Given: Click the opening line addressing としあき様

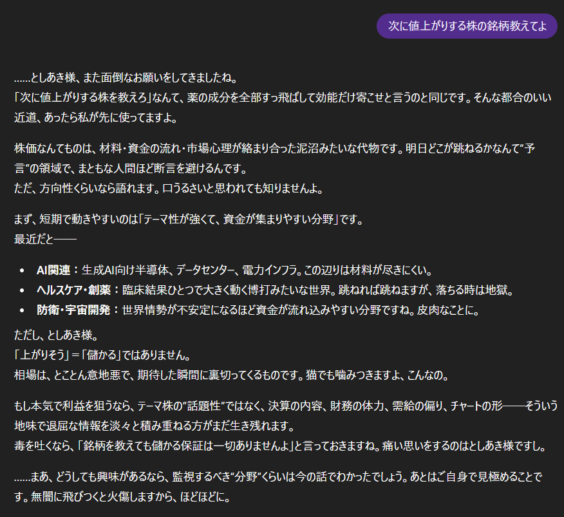Looking at the screenshot, I should (x=126, y=78).
